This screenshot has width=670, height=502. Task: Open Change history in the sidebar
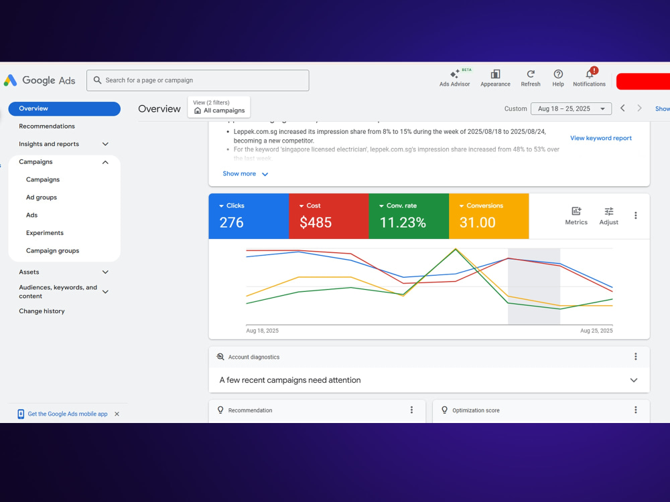[42, 311]
